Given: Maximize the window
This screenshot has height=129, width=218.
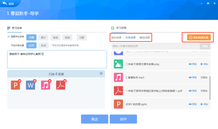Looking at the screenshot, I should click(x=208, y=4).
